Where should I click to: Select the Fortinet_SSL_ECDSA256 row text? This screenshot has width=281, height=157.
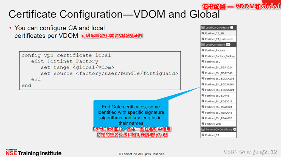pyautogui.click(x=220, y=79)
